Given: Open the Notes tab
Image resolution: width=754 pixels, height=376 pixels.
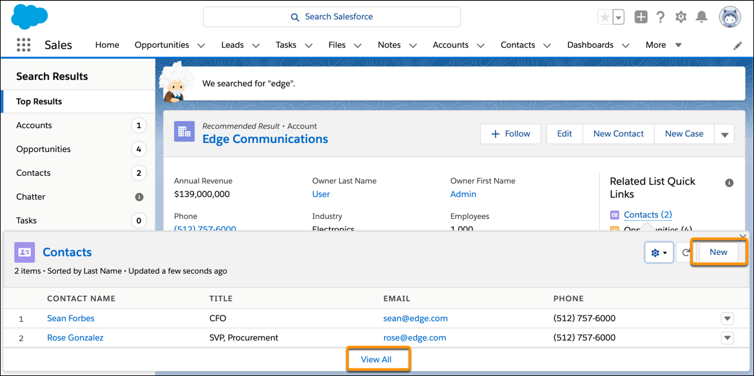Looking at the screenshot, I should point(389,44).
